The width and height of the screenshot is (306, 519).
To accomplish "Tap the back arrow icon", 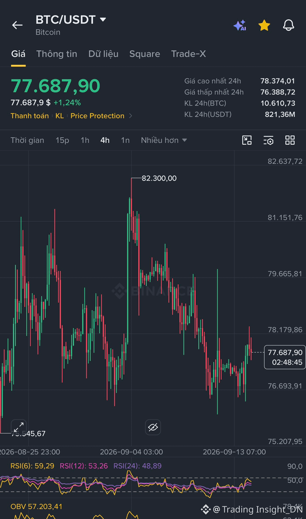I will click(x=17, y=25).
